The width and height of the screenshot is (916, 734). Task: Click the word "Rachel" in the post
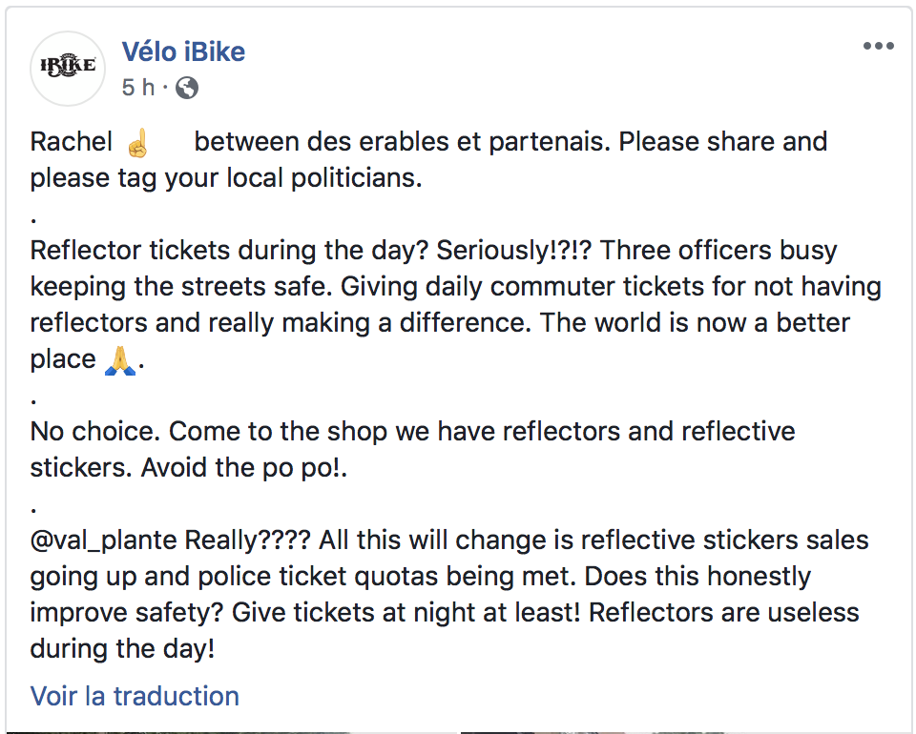72,142
